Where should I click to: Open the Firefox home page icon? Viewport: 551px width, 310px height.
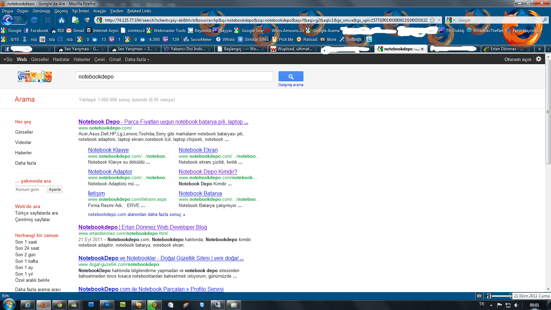pyautogui.click(x=61, y=20)
